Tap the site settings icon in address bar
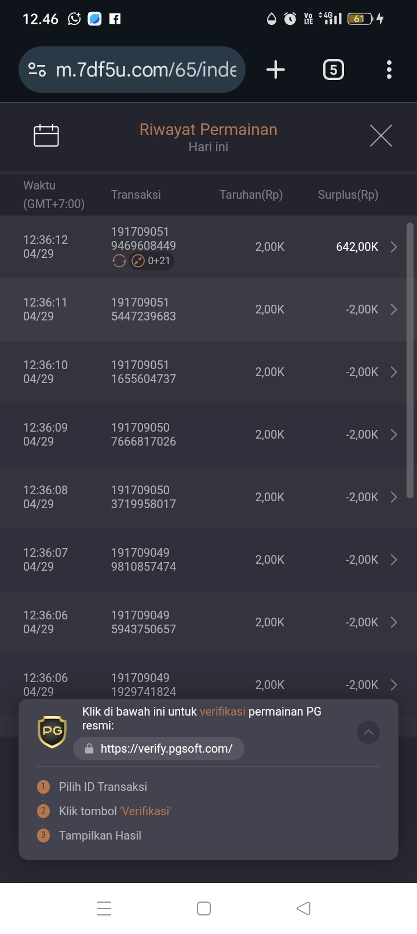The width and height of the screenshot is (417, 934). (37, 70)
